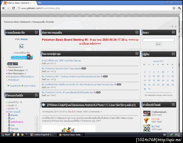Collapse the who's online panel
The image size is (183, 143).
click(x=36, y=95)
